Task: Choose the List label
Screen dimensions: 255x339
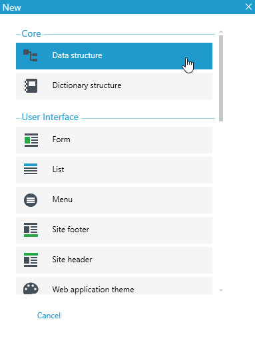Action: click(x=58, y=169)
